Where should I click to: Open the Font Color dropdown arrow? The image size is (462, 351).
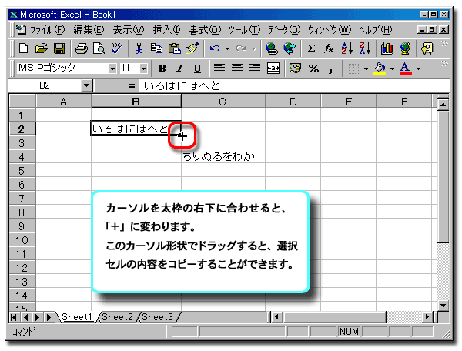coord(418,69)
